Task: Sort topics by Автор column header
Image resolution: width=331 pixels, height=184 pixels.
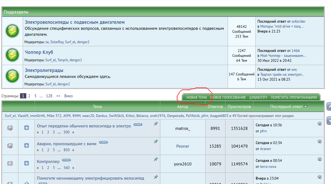Action: pos(183,107)
